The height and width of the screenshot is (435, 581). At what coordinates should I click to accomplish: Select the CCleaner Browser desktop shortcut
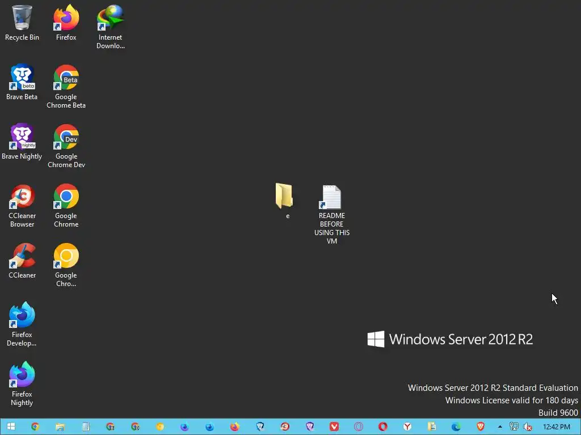coord(22,205)
